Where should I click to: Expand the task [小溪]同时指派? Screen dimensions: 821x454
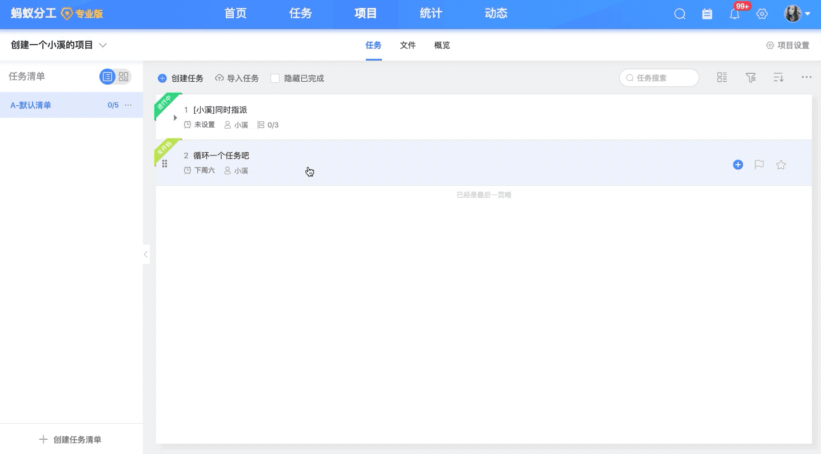pos(176,117)
